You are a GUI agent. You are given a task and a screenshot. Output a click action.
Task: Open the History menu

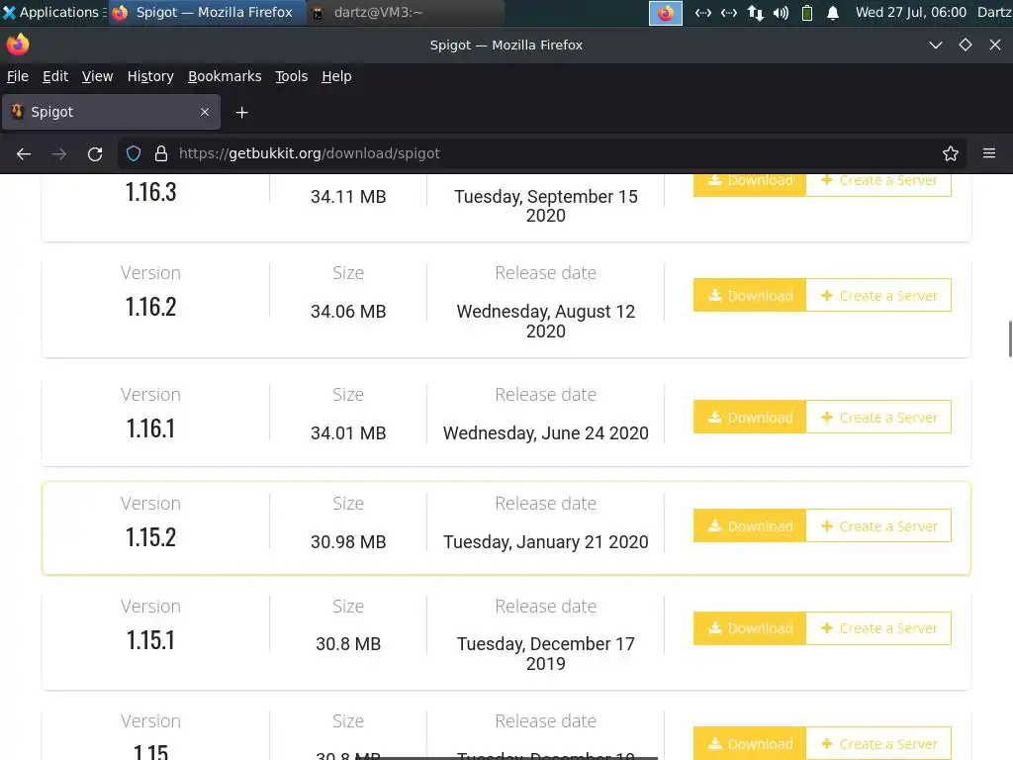click(150, 76)
